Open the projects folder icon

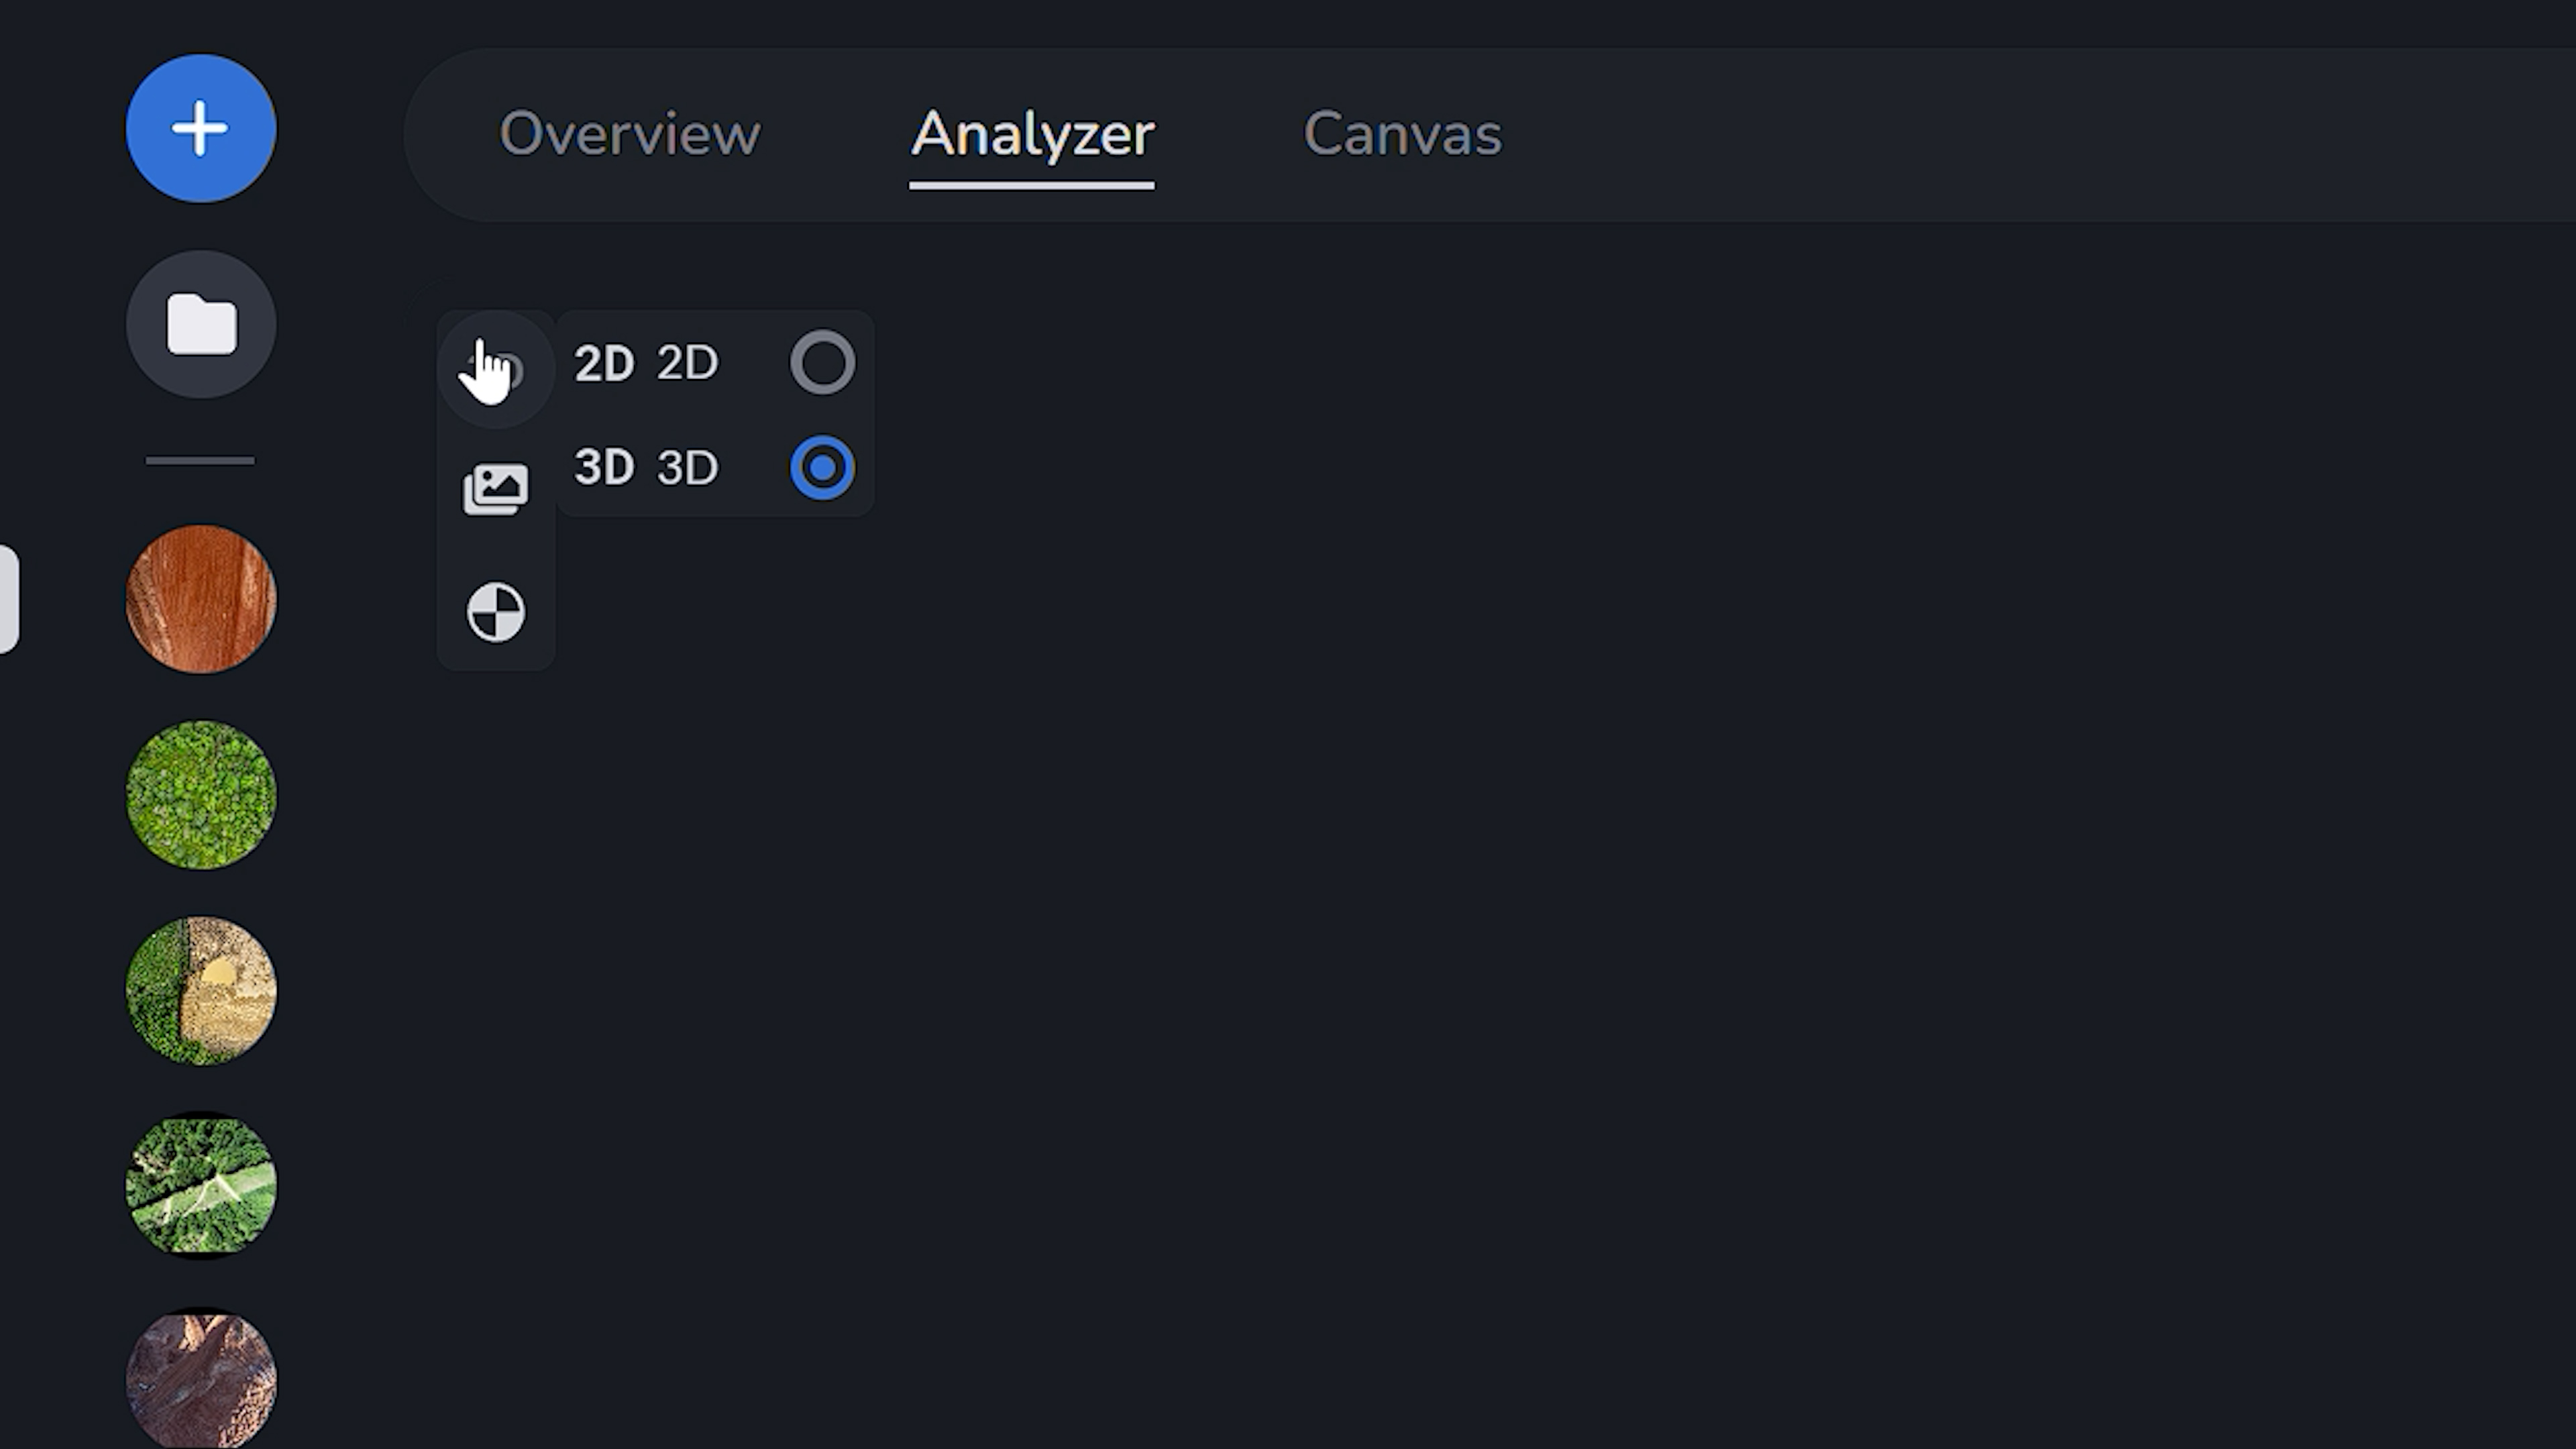tap(200, 322)
